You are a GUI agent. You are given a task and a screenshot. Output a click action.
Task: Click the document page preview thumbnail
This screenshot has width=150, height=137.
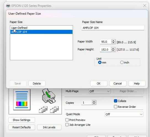point(22,100)
